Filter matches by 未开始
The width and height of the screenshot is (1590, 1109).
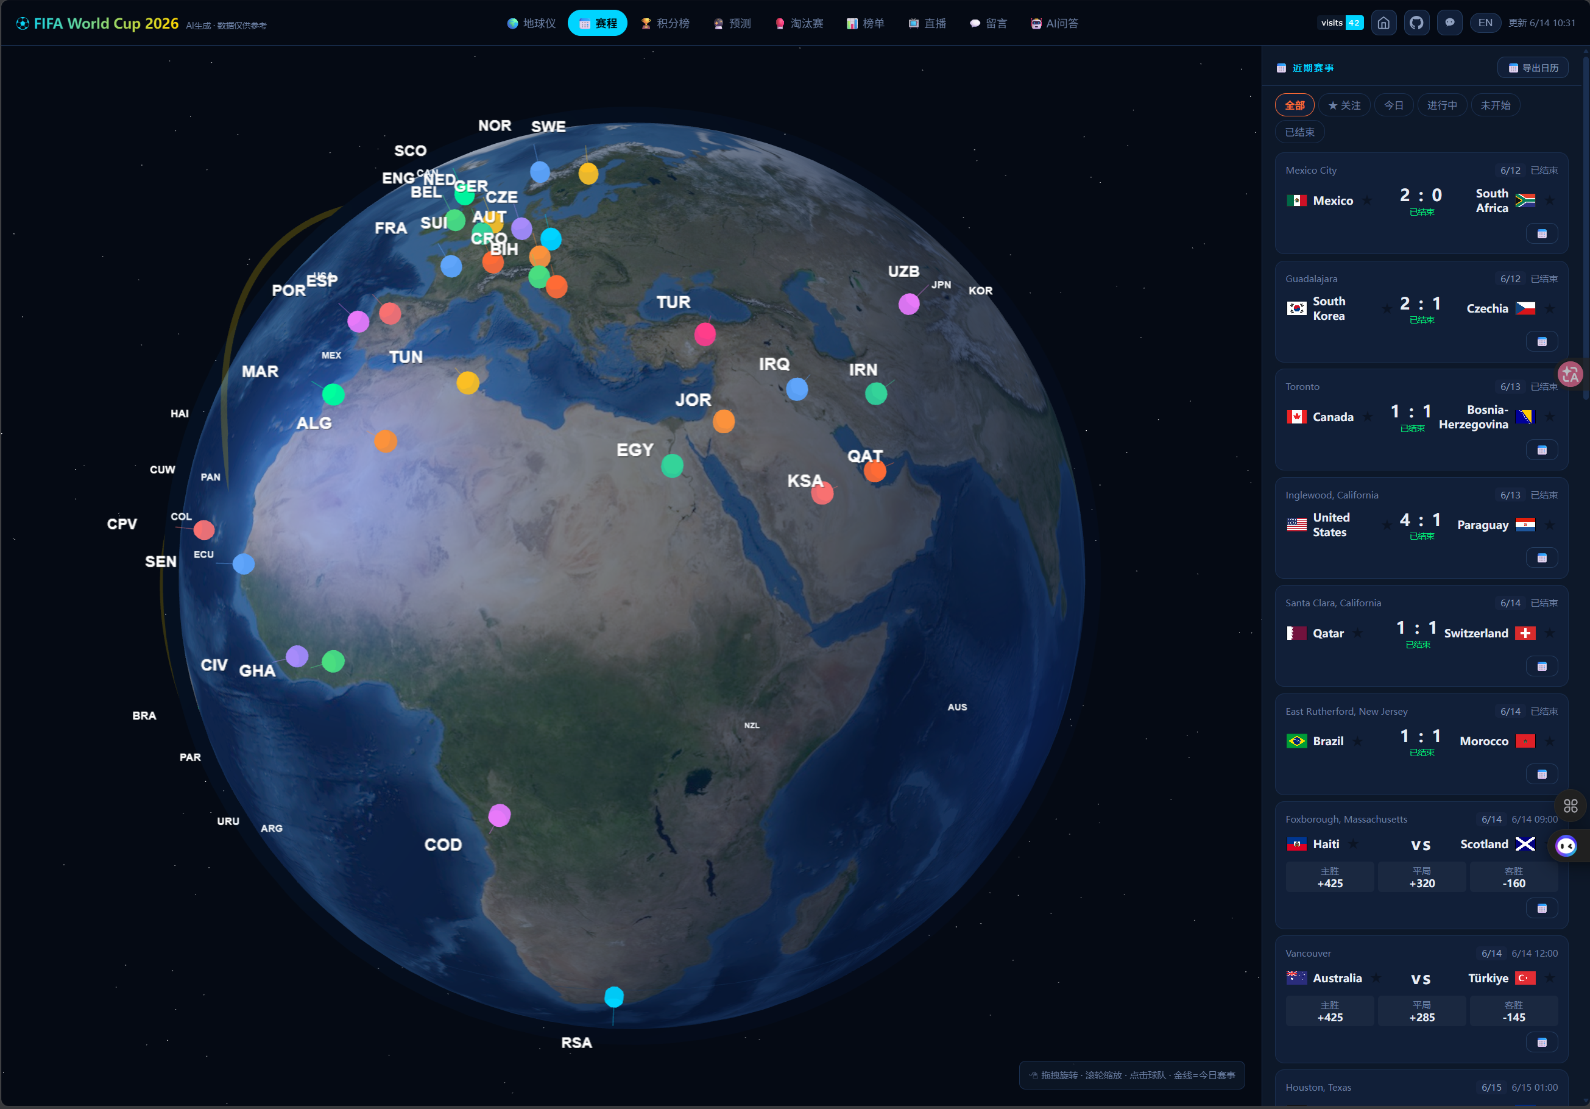tap(1495, 105)
